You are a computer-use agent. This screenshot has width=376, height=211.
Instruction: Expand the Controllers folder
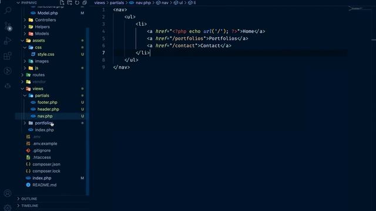pyautogui.click(x=25, y=20)
